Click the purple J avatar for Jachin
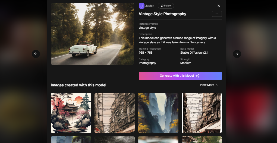Screen dimensions: 277x143 (141, 6)
